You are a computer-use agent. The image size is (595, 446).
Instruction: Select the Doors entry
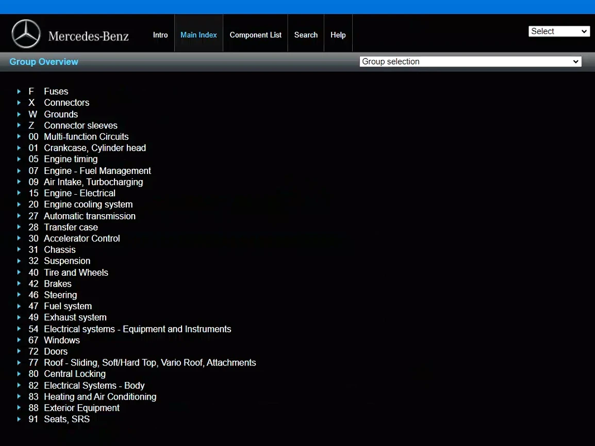pos(55,352)
